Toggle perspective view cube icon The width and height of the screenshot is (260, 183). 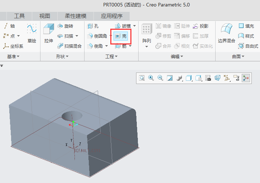point(217,78)
